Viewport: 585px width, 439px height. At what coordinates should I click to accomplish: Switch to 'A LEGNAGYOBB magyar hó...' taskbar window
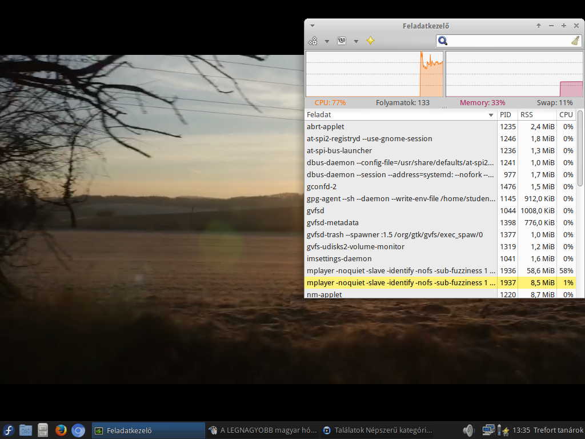click(x=263, y=430)
